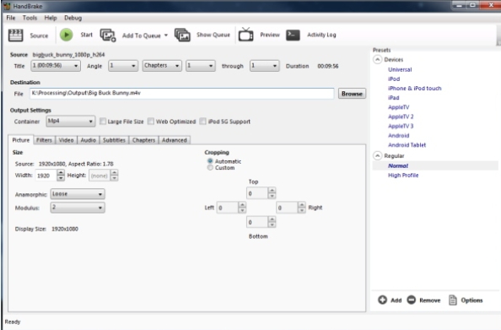This screenshot has width=501, height=330.
Task: Click the Start label button
Action: (x=86, y=35)
